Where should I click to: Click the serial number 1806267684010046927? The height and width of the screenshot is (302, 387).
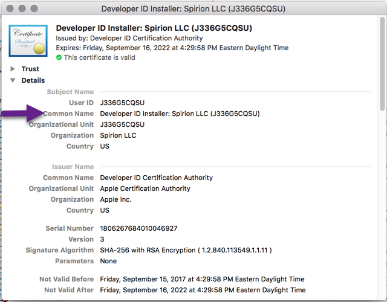click(x=137, y=228)
